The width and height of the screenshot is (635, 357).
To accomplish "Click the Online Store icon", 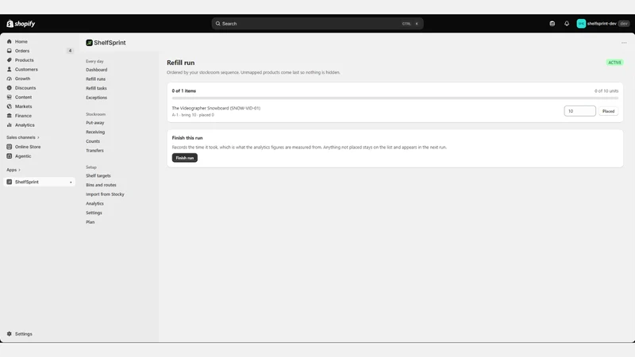I will coord(10,147).
